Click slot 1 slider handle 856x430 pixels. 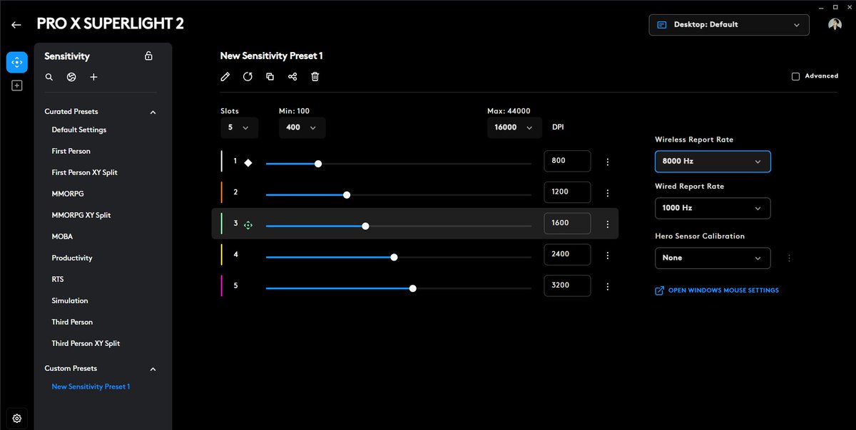[318, 164]
